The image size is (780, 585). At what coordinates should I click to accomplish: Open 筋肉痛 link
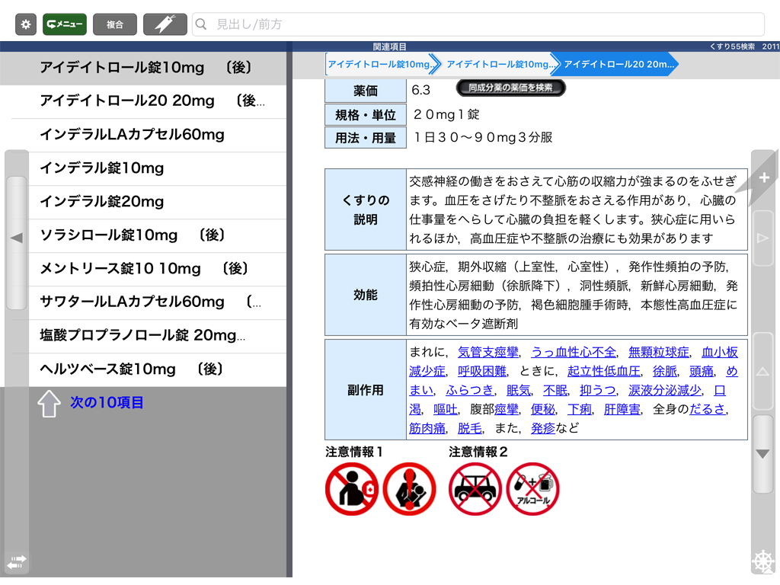[x=427, y=428]
